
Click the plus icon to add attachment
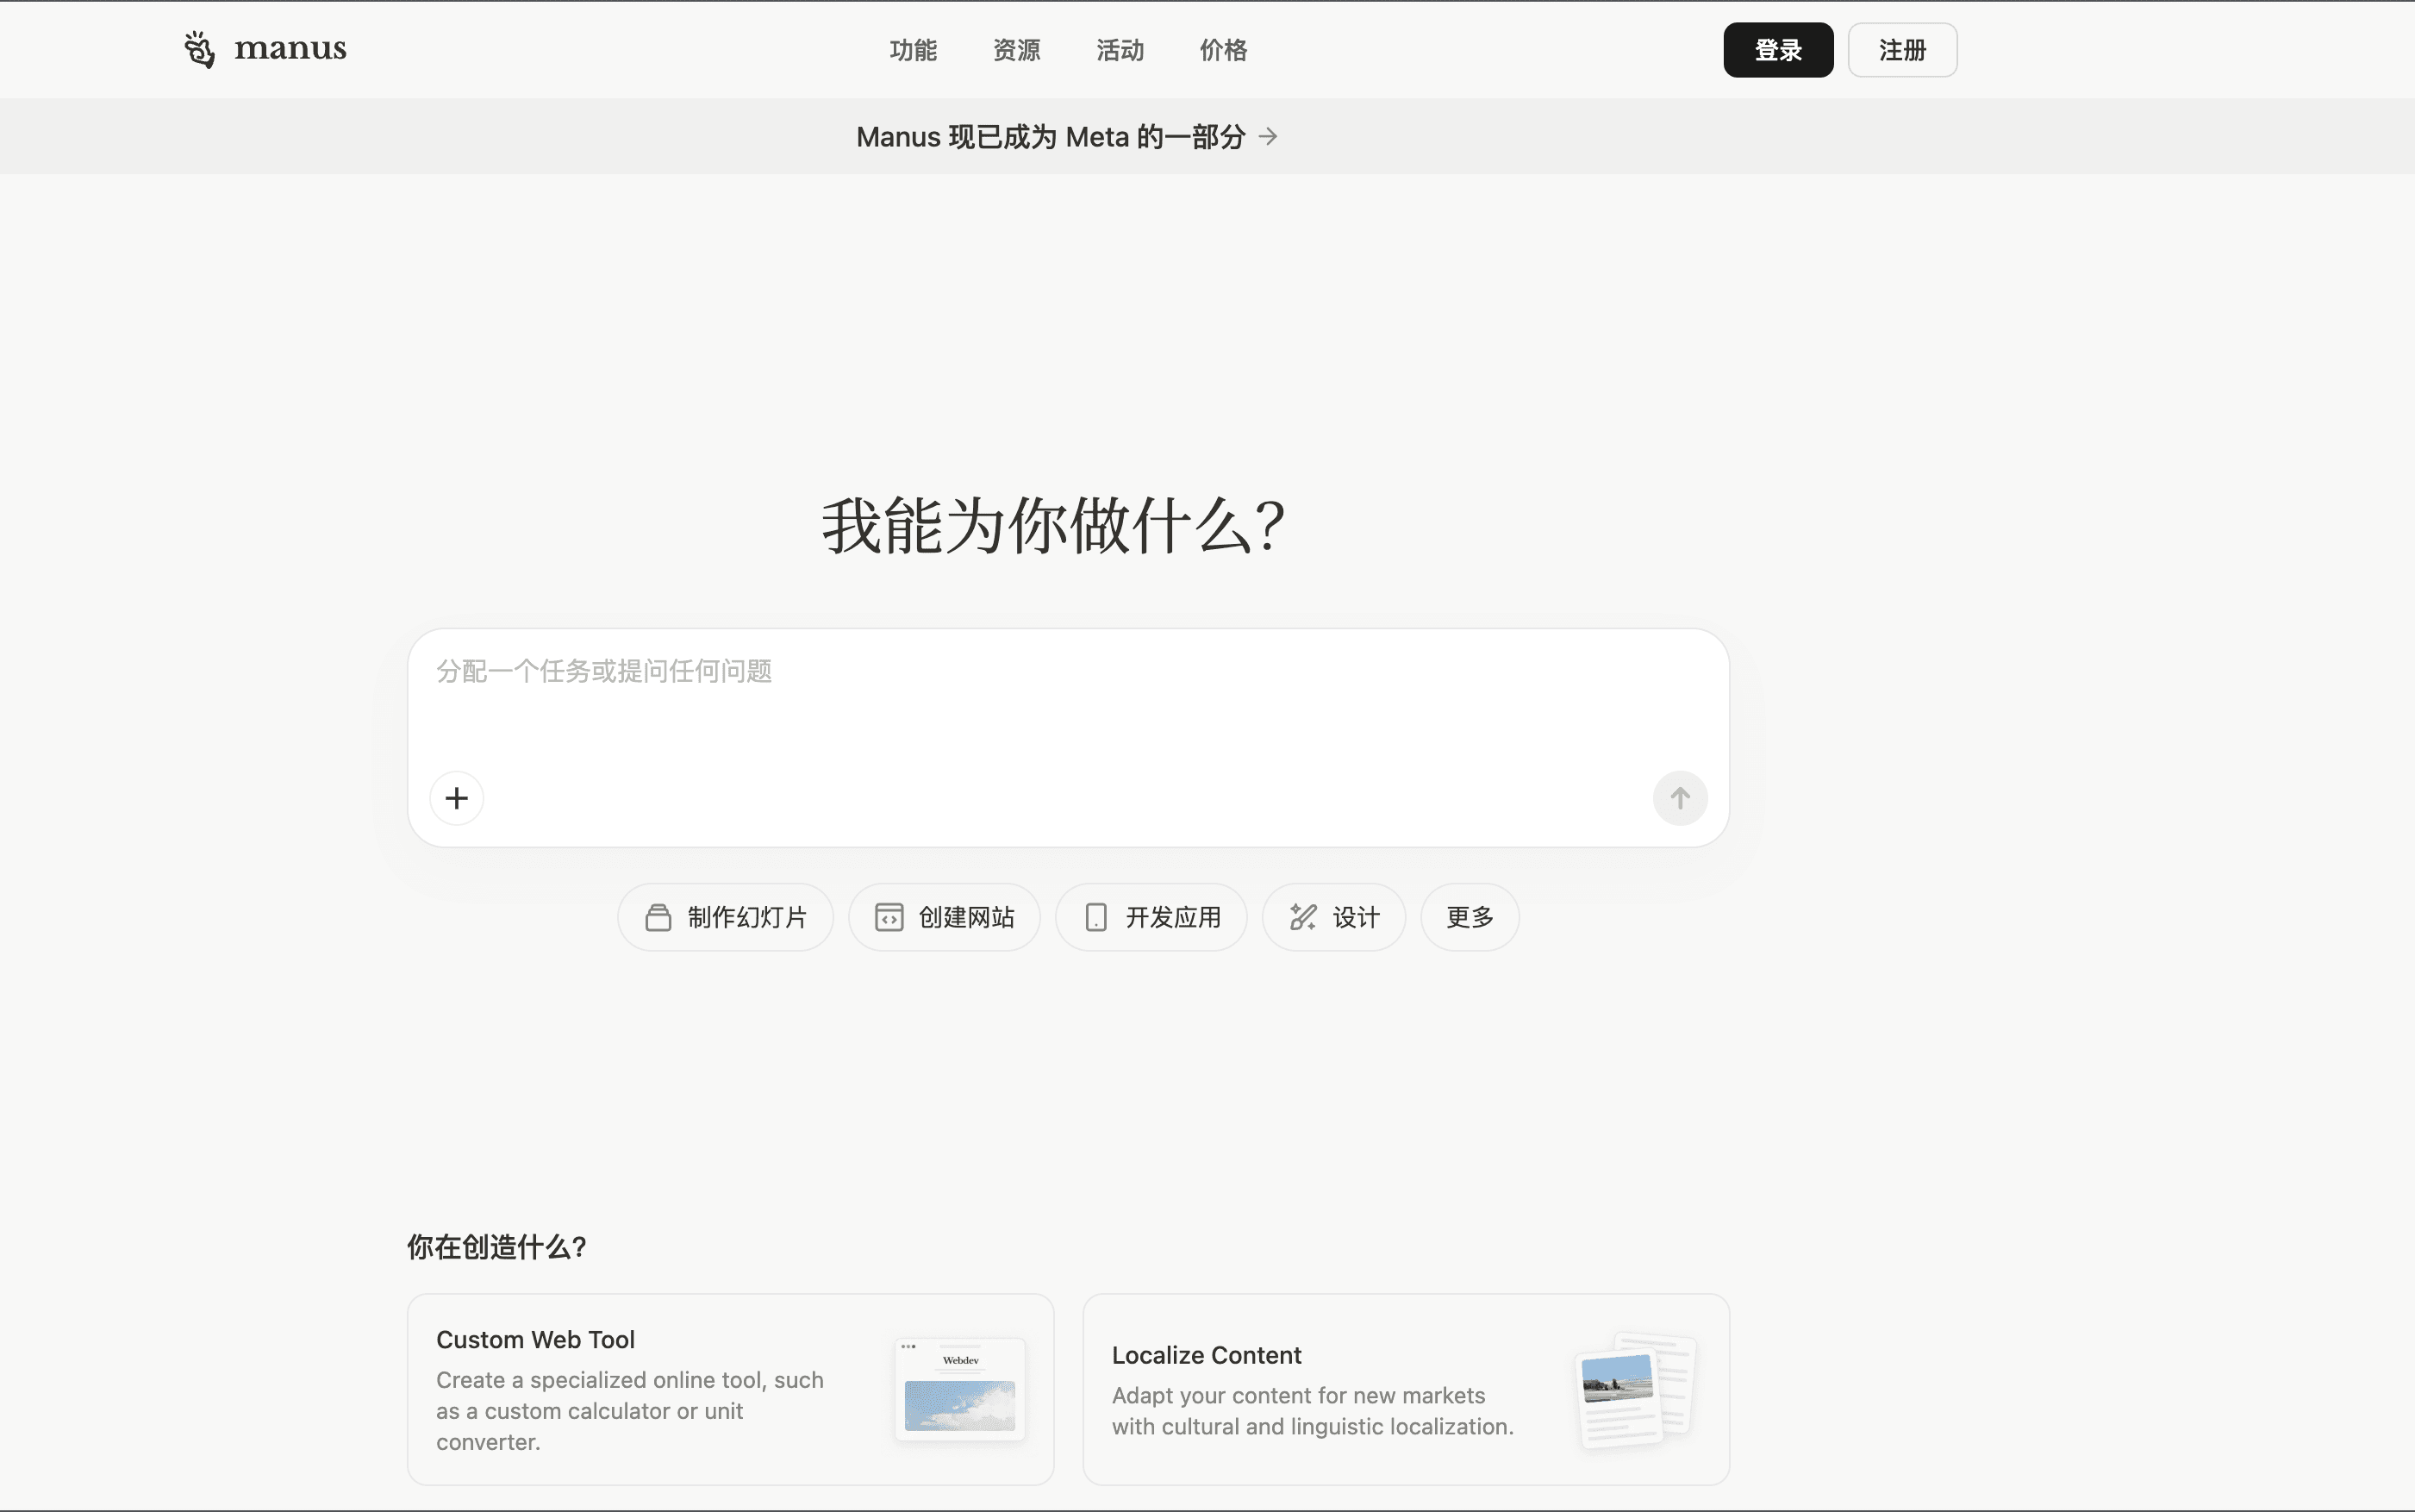click(457, 797)
